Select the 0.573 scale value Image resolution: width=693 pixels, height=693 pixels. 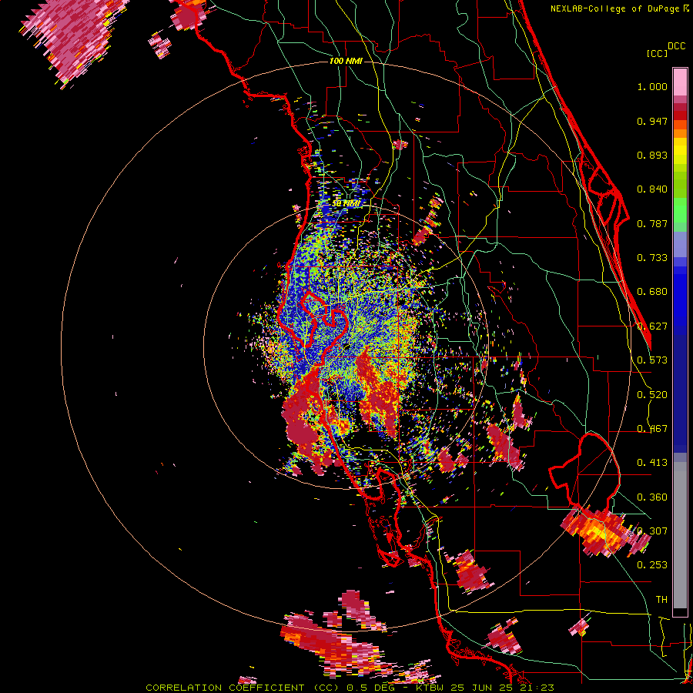[652, 360]
